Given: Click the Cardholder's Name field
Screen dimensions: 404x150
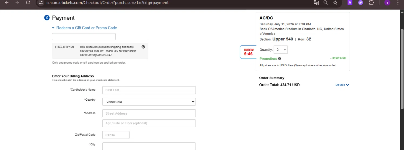Looking at the screenshot, I should pos(149,90).
